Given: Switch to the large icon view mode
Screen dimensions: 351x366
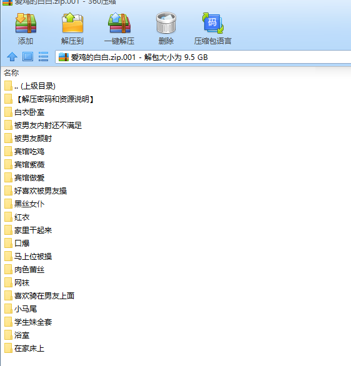Looking at the screenshot, I should [27, 57].
